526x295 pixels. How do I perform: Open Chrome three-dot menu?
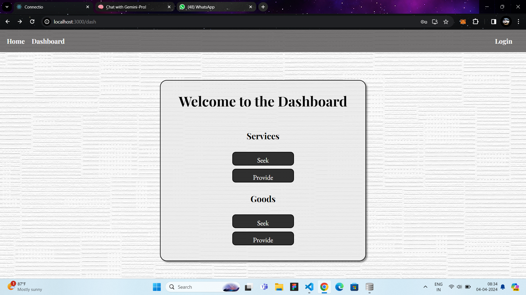[x=518, y=22]
